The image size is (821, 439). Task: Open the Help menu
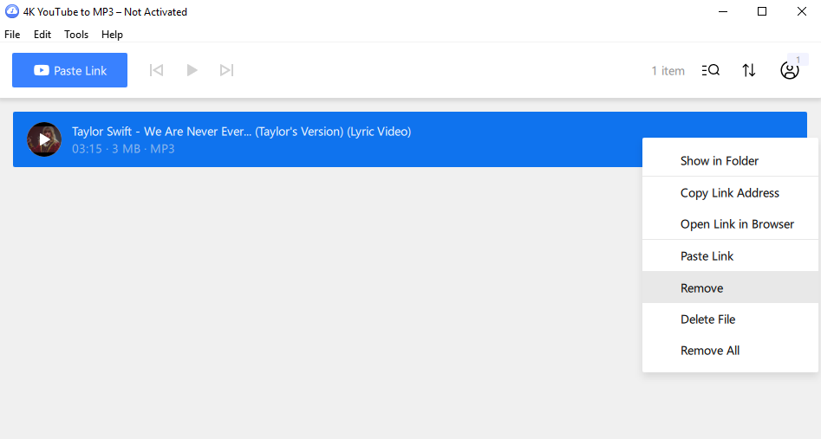(x=112, y=35)
